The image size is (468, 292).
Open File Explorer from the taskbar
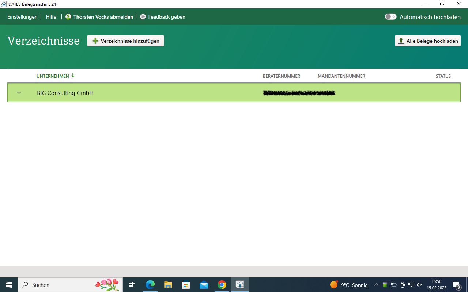coord(168,285)
